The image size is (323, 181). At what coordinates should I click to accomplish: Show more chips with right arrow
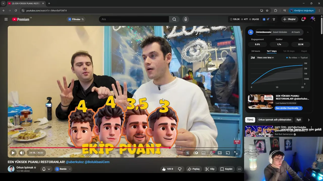tap(308, 120)
